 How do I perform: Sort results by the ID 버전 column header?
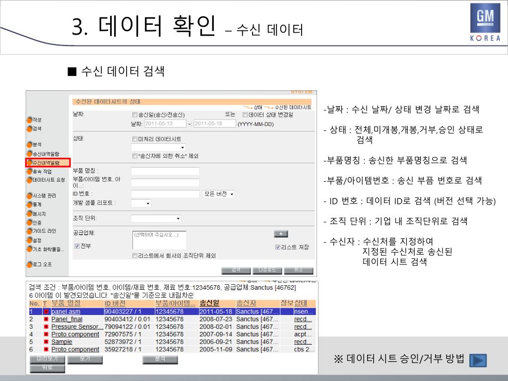[115, 303]
